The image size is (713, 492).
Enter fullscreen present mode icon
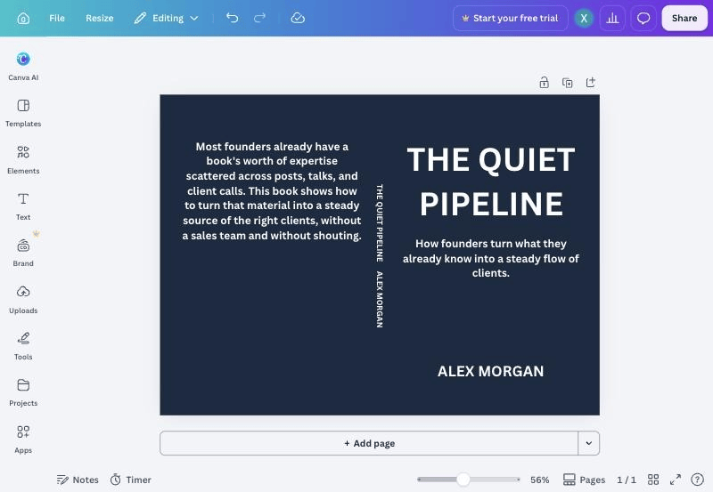tap(676, 480)
